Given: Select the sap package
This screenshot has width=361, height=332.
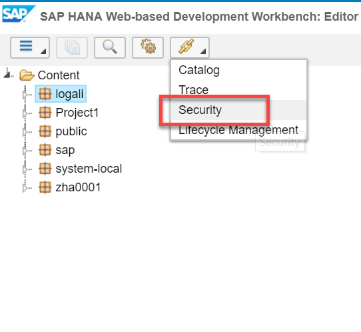Looking at the screenshot, I should pos(65,150).
